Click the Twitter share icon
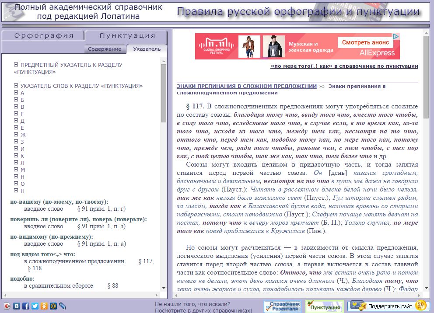Image resolution: width=434 pixels, height=313 pixels. [35, 306]
